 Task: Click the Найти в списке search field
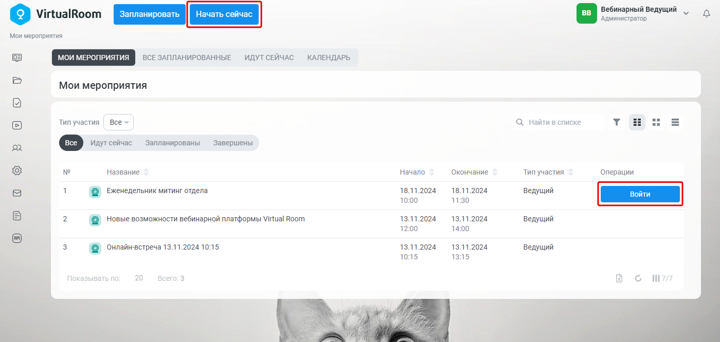[559, 122]
